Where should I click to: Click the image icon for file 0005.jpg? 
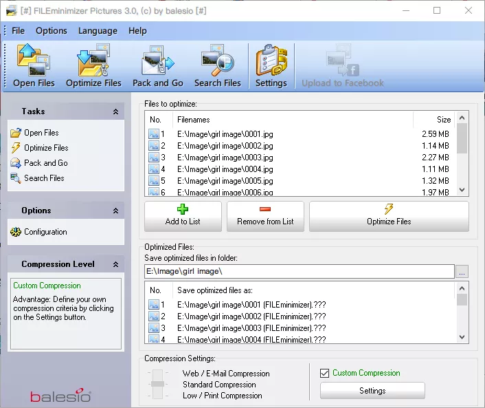click(154, 181)
